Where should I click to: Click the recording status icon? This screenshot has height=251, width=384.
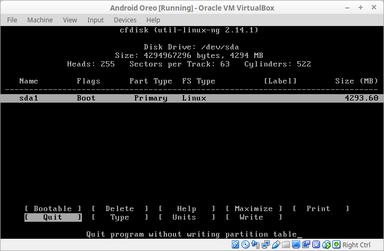coord(306,245)
